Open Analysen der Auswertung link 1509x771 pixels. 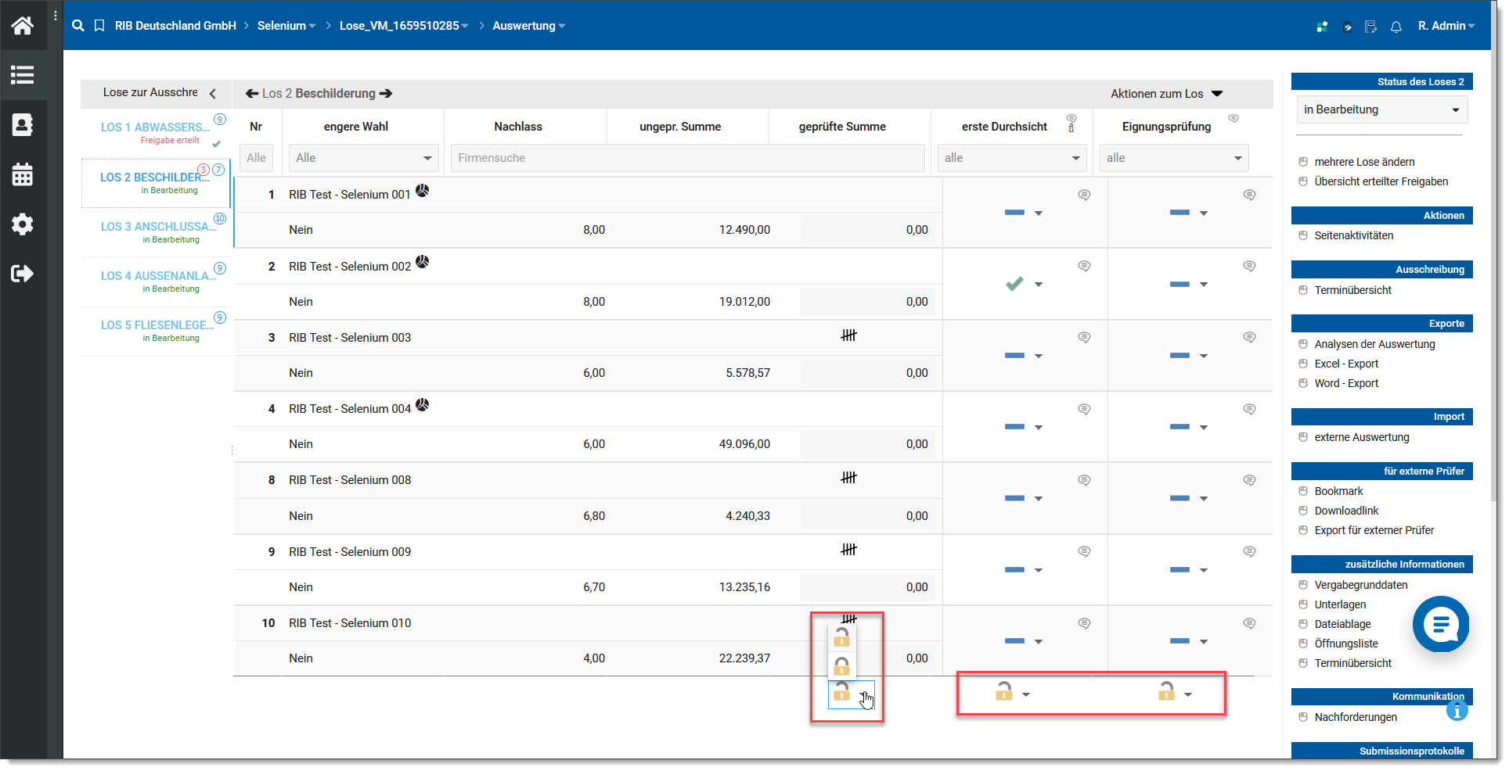(x=1374, y=344)
